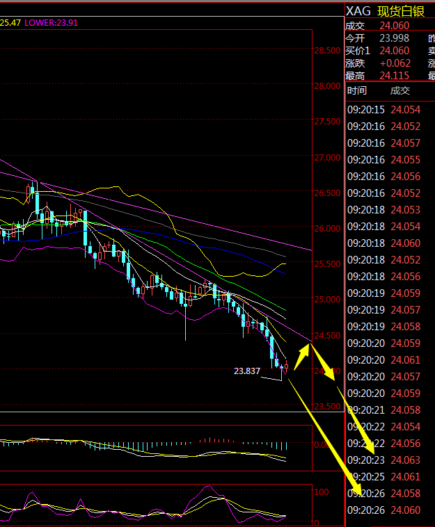This screenshot has width=435, height=527.
Task: Select tick row 09:20:19 priced 24.057
Action: coord(384,310)
